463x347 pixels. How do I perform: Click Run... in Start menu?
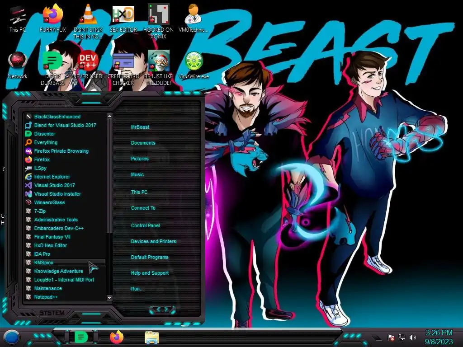tap(137, 289)
